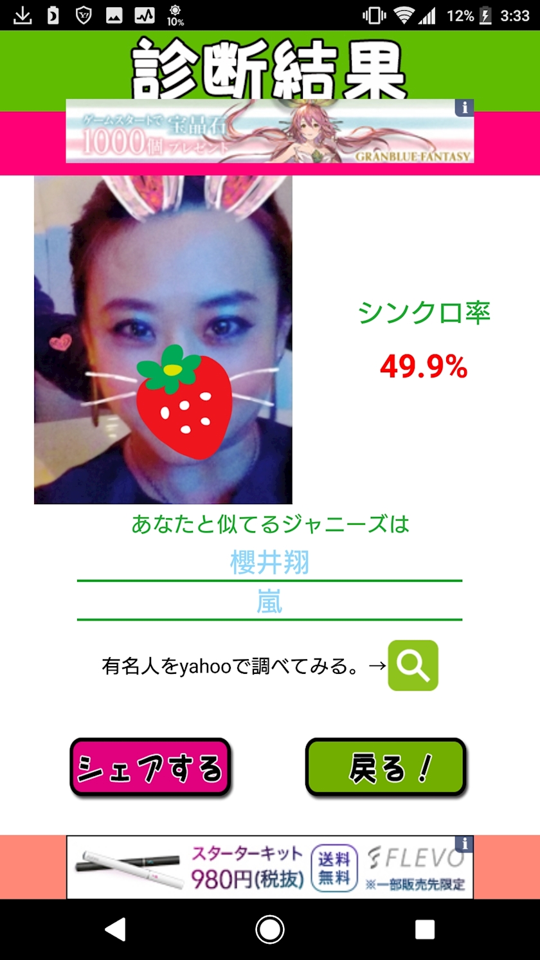Tap the Android home circle button
Screen dimensions: 540x960
coord(269,929)
